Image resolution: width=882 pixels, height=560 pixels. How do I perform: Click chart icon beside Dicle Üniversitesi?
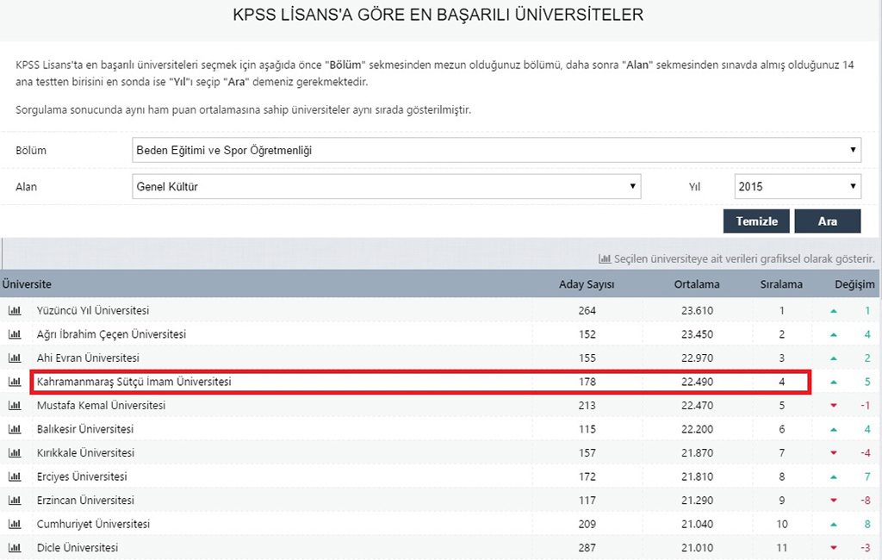click(x=15, y=547)
